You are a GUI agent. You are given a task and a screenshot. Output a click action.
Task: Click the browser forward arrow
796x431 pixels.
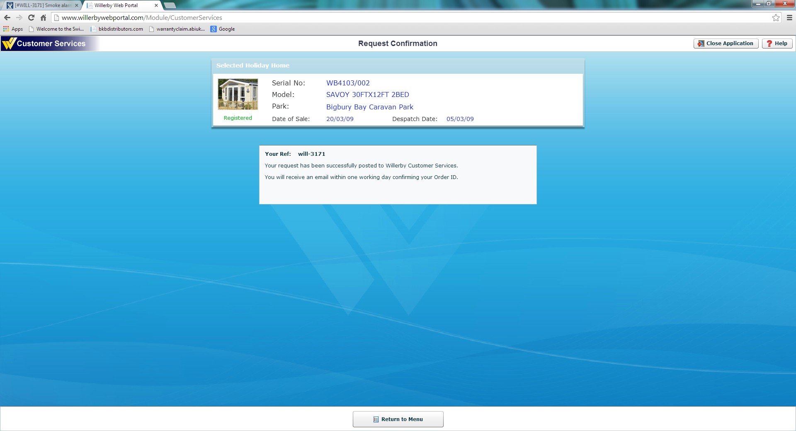coord(19,18)
